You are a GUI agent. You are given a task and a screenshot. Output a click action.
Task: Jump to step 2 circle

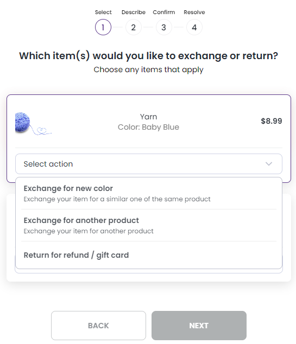133,27
